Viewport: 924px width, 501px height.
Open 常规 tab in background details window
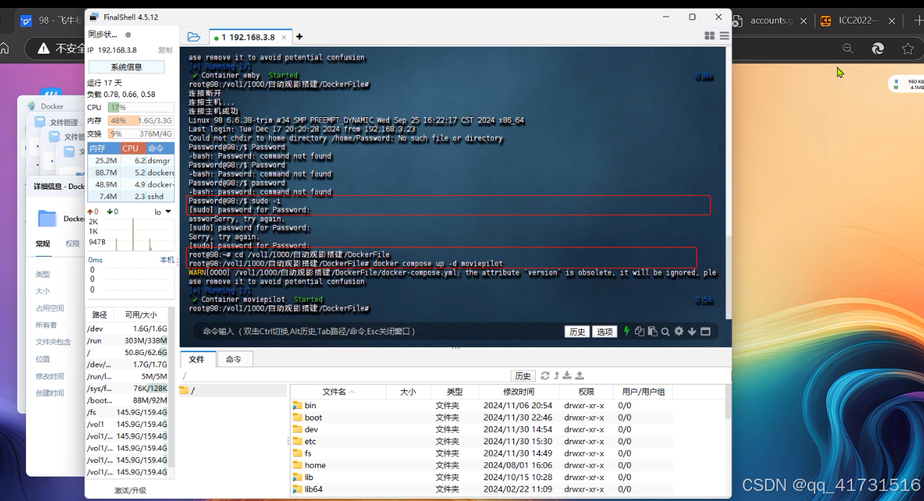[43, 244]
